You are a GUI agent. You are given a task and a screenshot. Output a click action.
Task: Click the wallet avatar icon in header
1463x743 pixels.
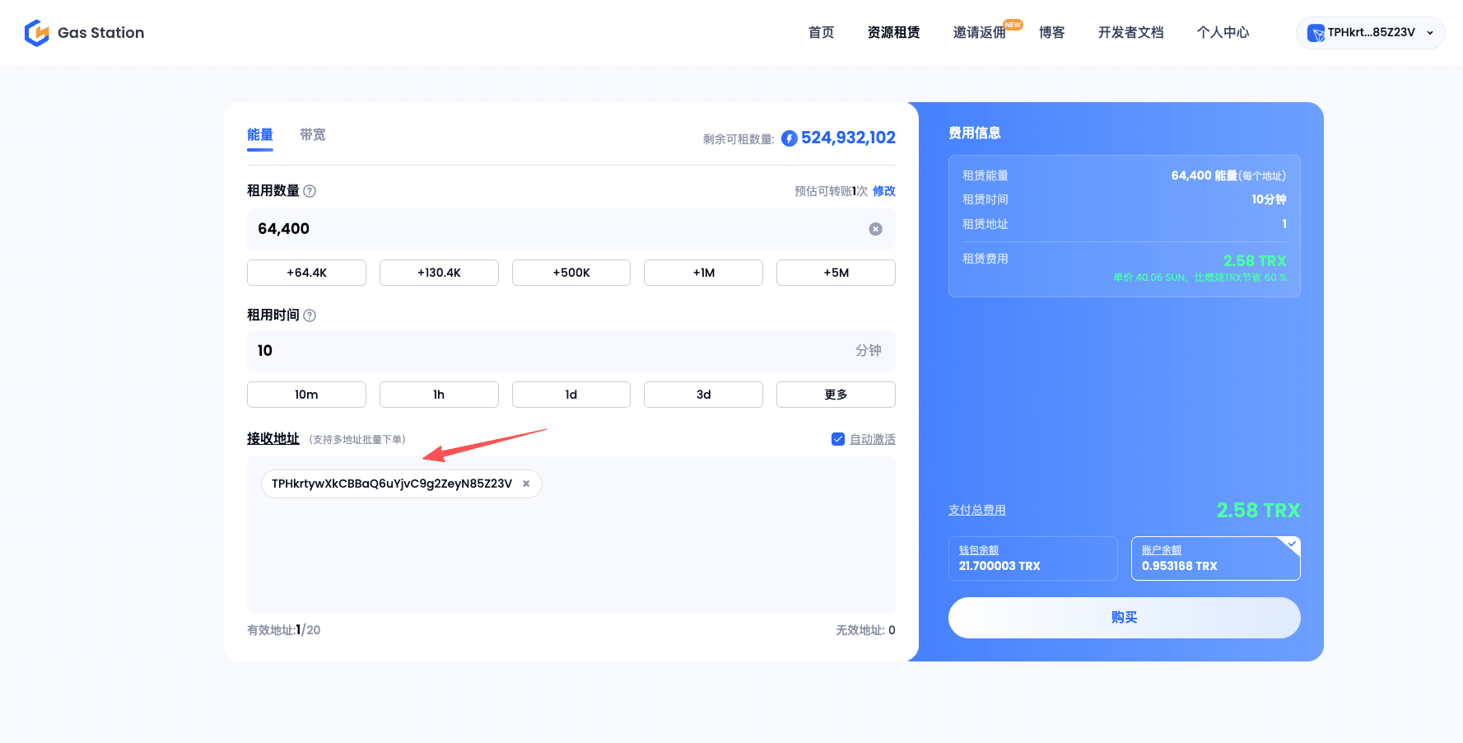1316,33
